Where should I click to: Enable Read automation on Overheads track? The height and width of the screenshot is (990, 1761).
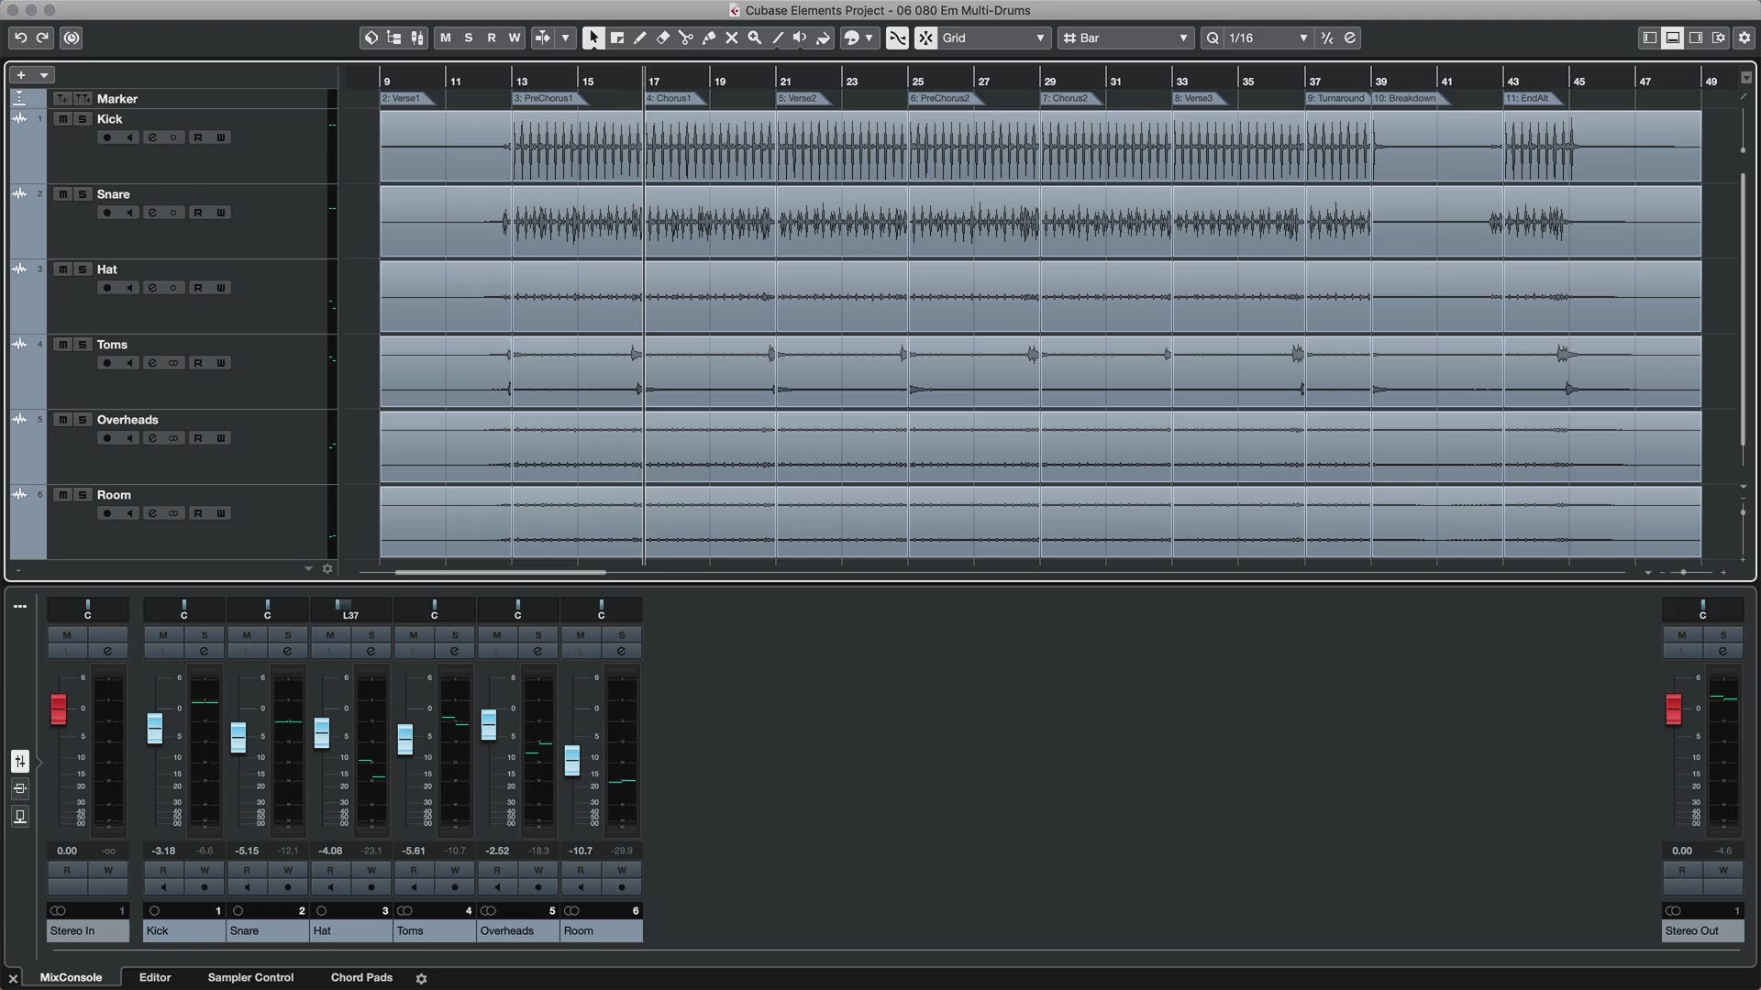pyautogui.click(x=197, y=438)
